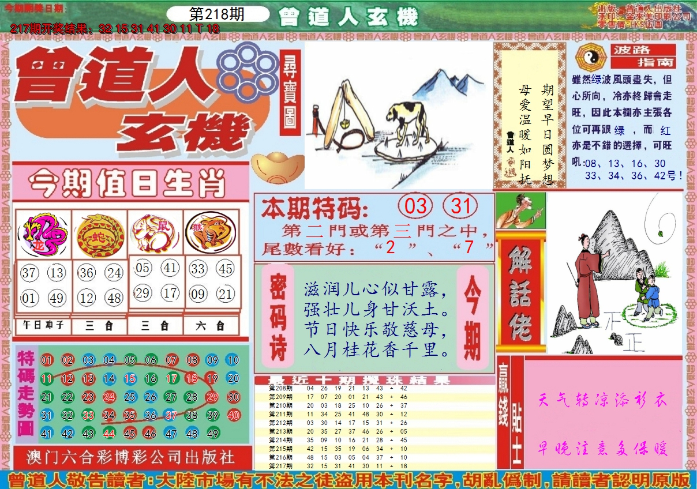Click the circled special number 03
This screenshot has width=697, height=489.
click(x=416, y=206)
